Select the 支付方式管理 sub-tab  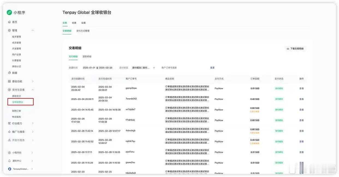(x=83, y=31)
